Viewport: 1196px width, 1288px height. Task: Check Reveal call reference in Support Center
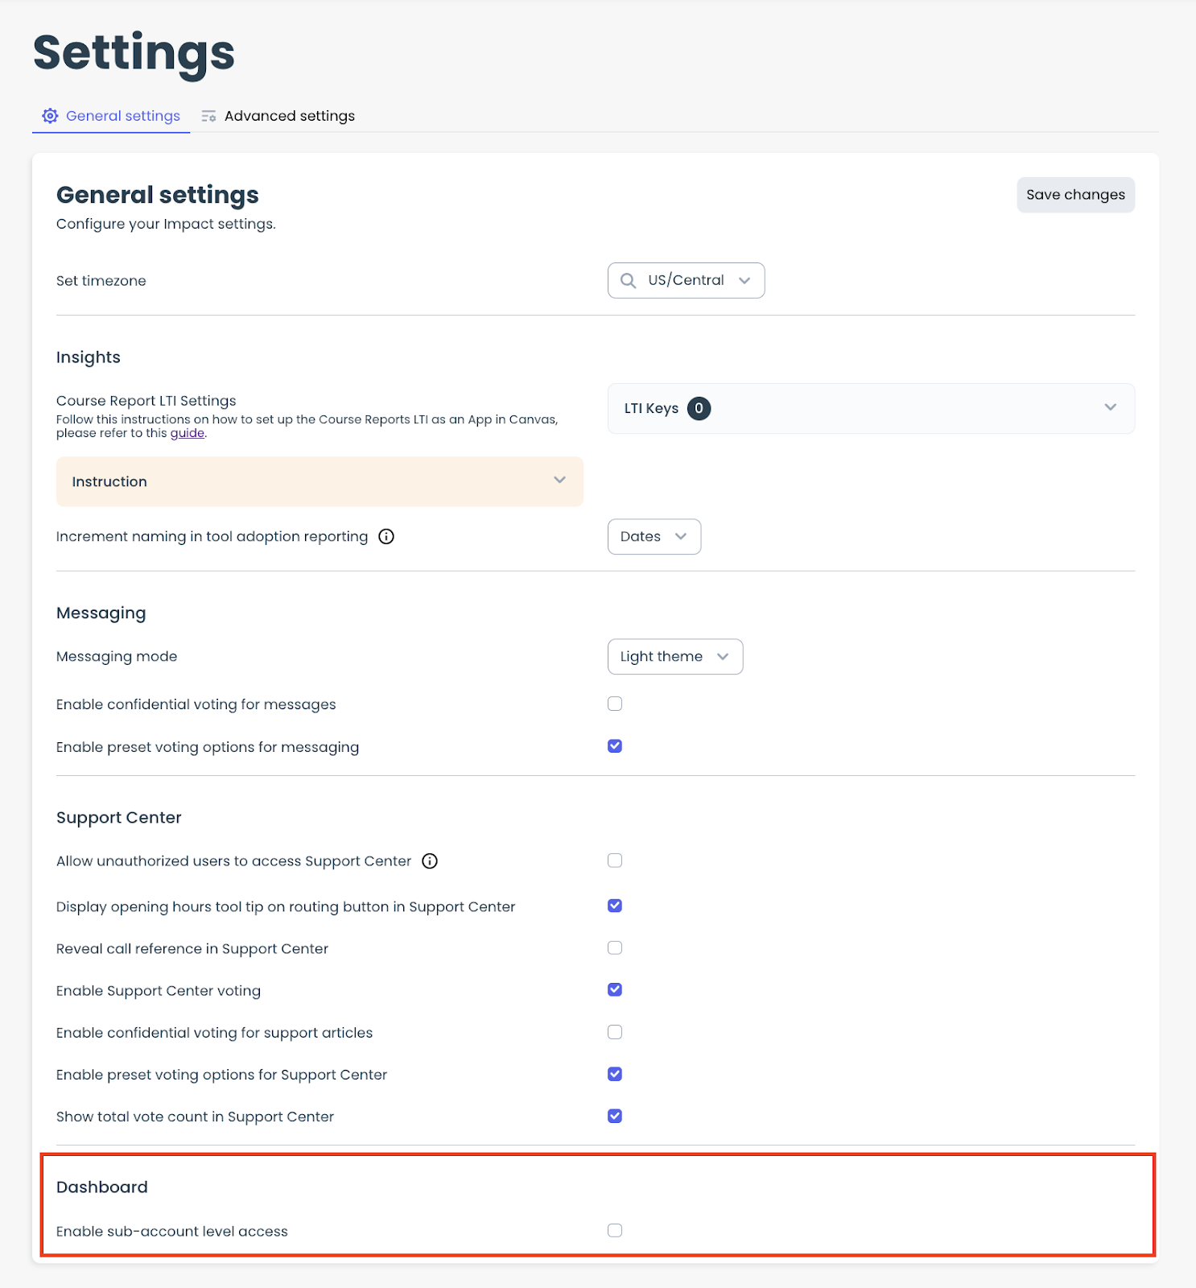coord(615,947)
